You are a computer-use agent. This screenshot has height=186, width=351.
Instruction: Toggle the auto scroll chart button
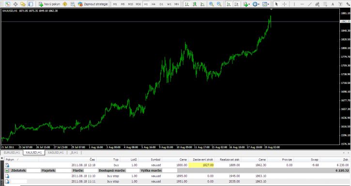pyautogui.click(x=229, y=4)
